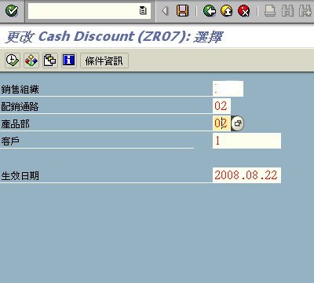
Task: Click the find next binoculars icon
Action: pos(305,11)
